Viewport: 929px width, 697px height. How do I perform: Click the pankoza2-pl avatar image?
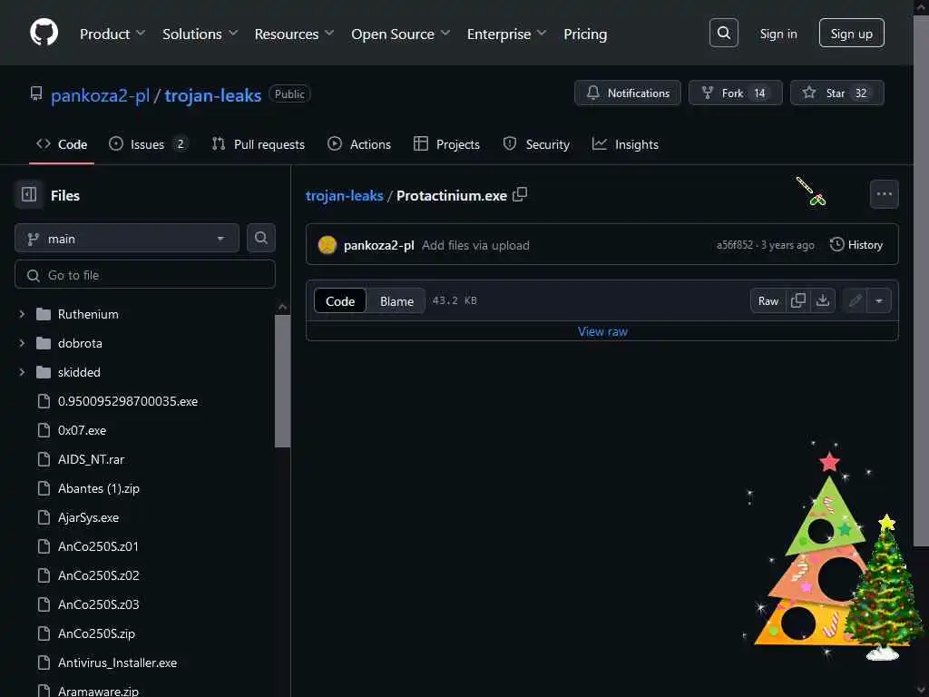[327, 245]
